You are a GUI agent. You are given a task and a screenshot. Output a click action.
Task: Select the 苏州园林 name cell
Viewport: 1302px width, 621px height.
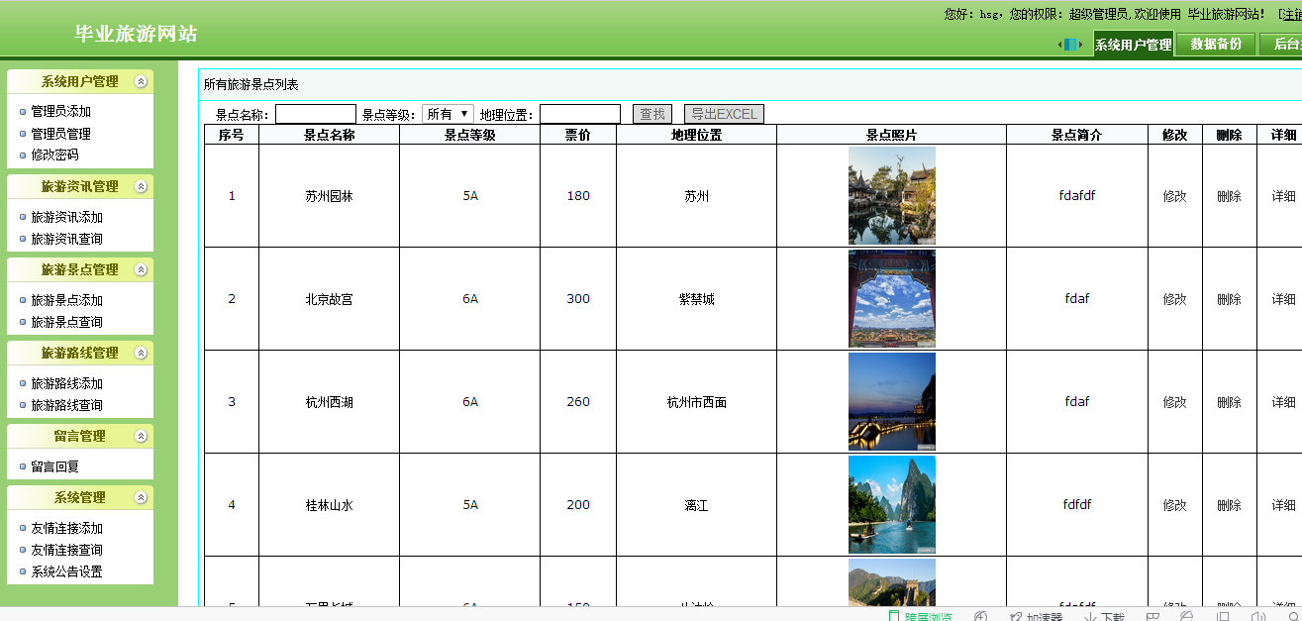point(330,196)
